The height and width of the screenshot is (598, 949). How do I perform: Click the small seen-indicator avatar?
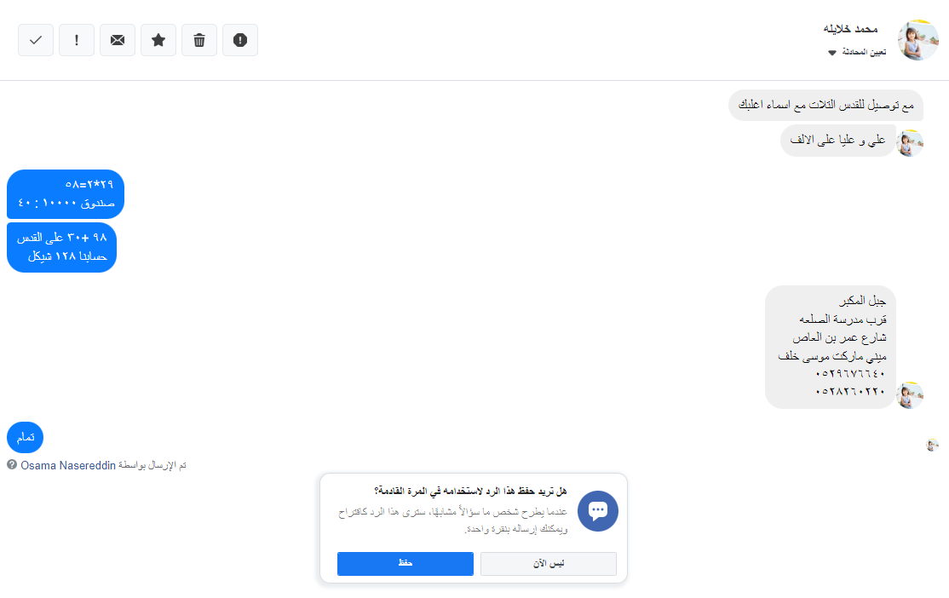pyautogui.click(x=933, y=445)
